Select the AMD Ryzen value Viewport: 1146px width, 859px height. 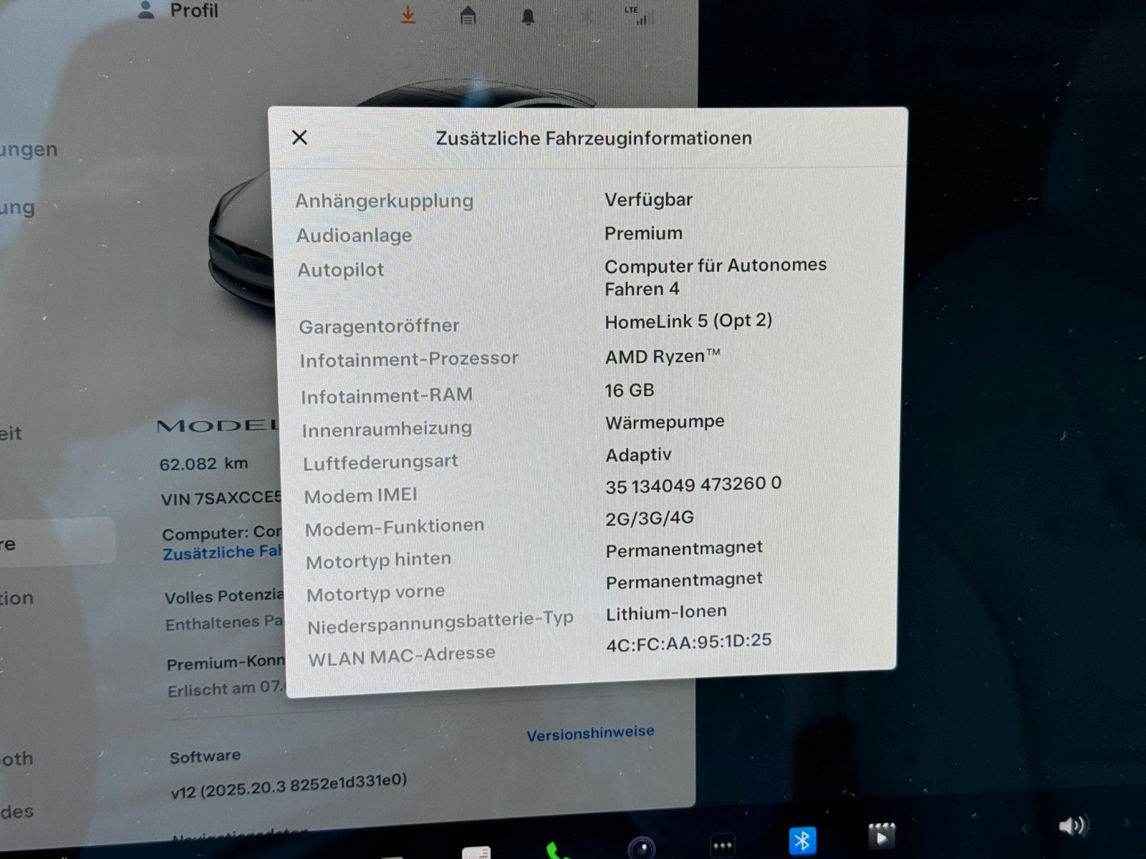pos(663,356)
